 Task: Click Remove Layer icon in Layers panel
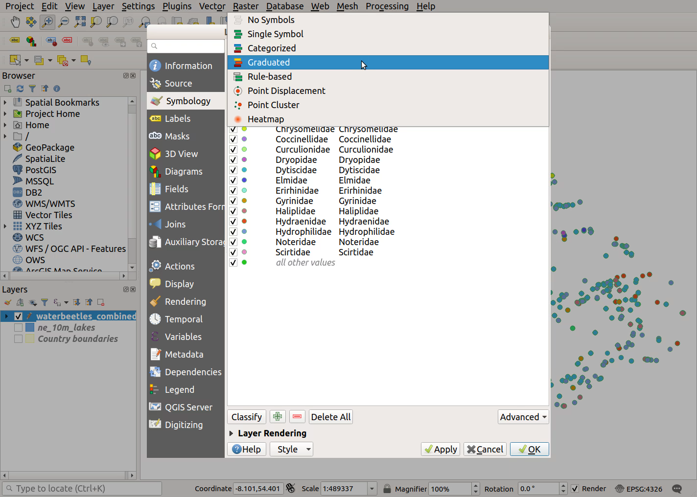101,302
